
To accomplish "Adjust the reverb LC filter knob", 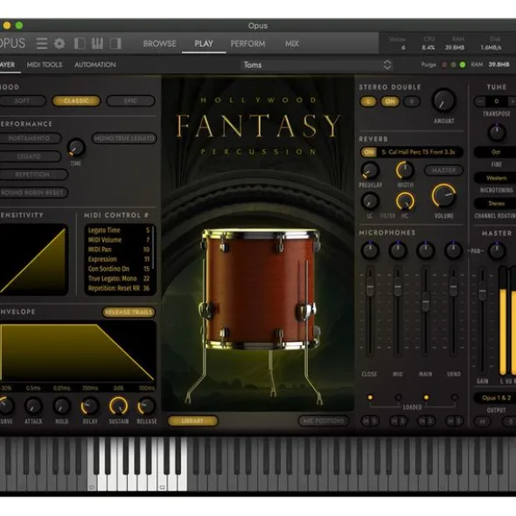I will tap(370, 201).
